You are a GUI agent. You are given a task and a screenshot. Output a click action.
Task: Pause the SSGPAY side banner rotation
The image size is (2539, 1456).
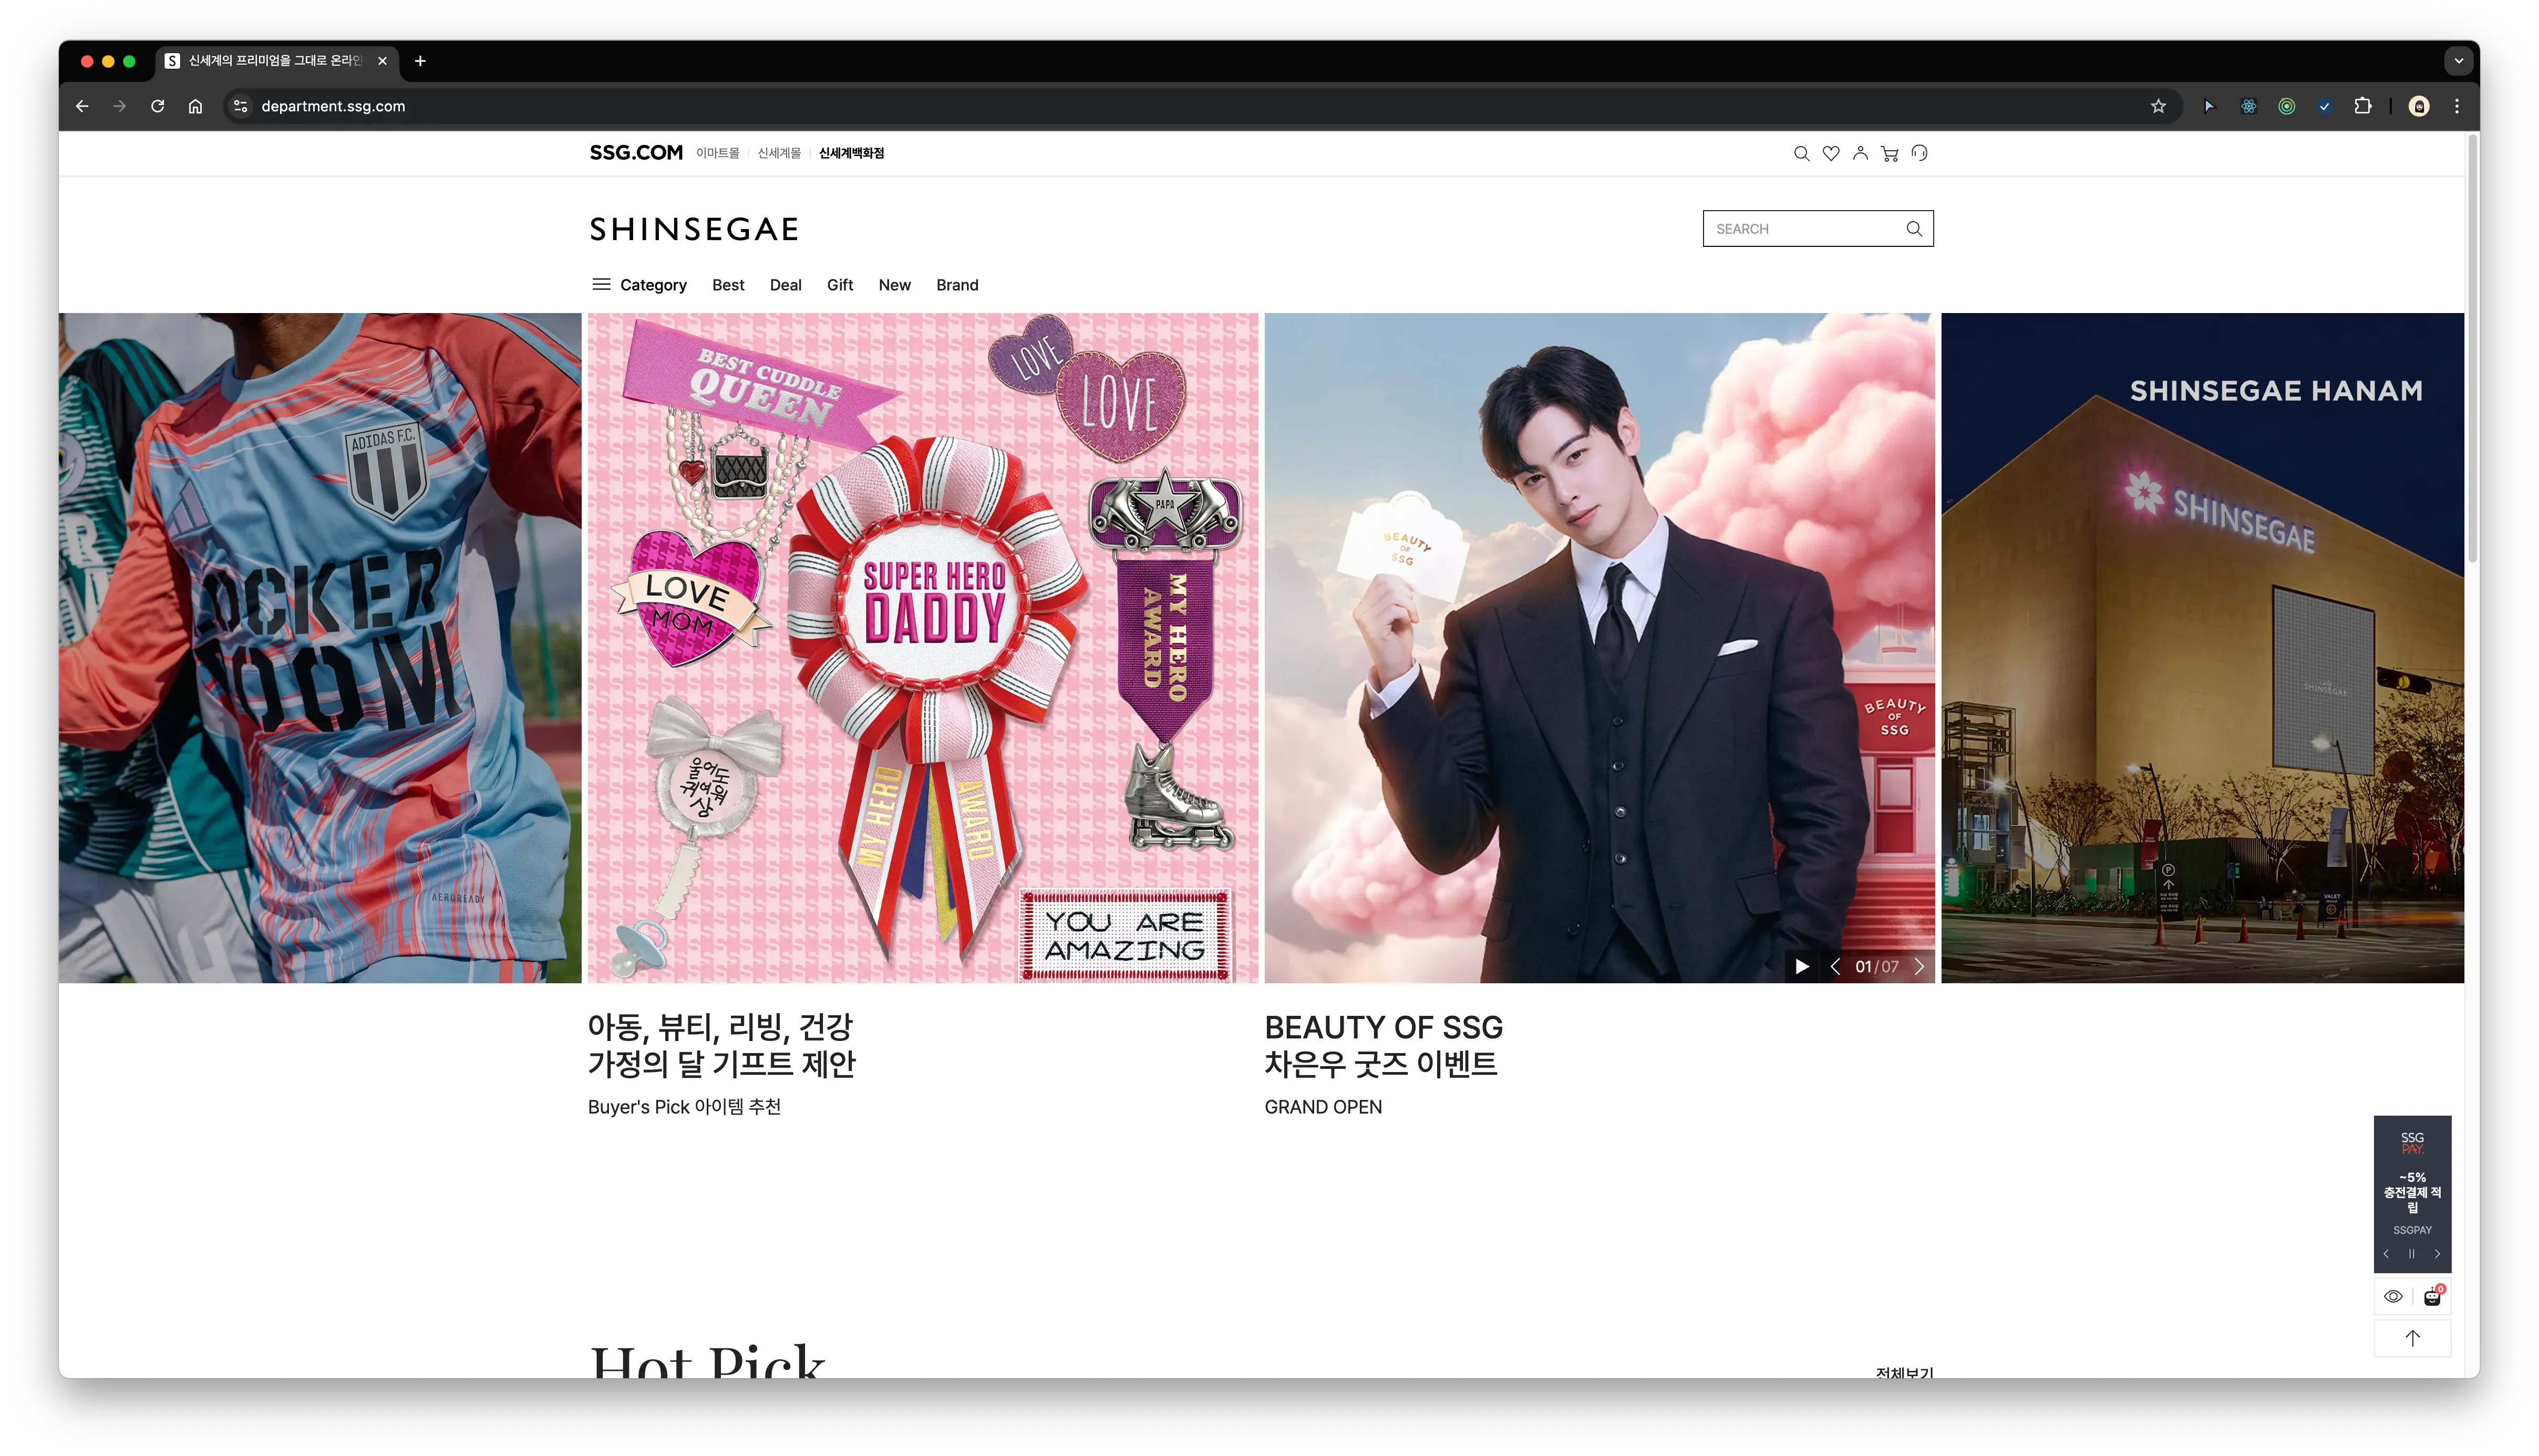click(2412, 1254)
